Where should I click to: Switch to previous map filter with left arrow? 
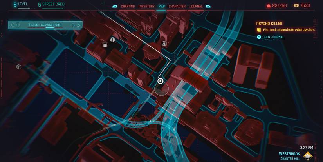[x=12, y=25]
